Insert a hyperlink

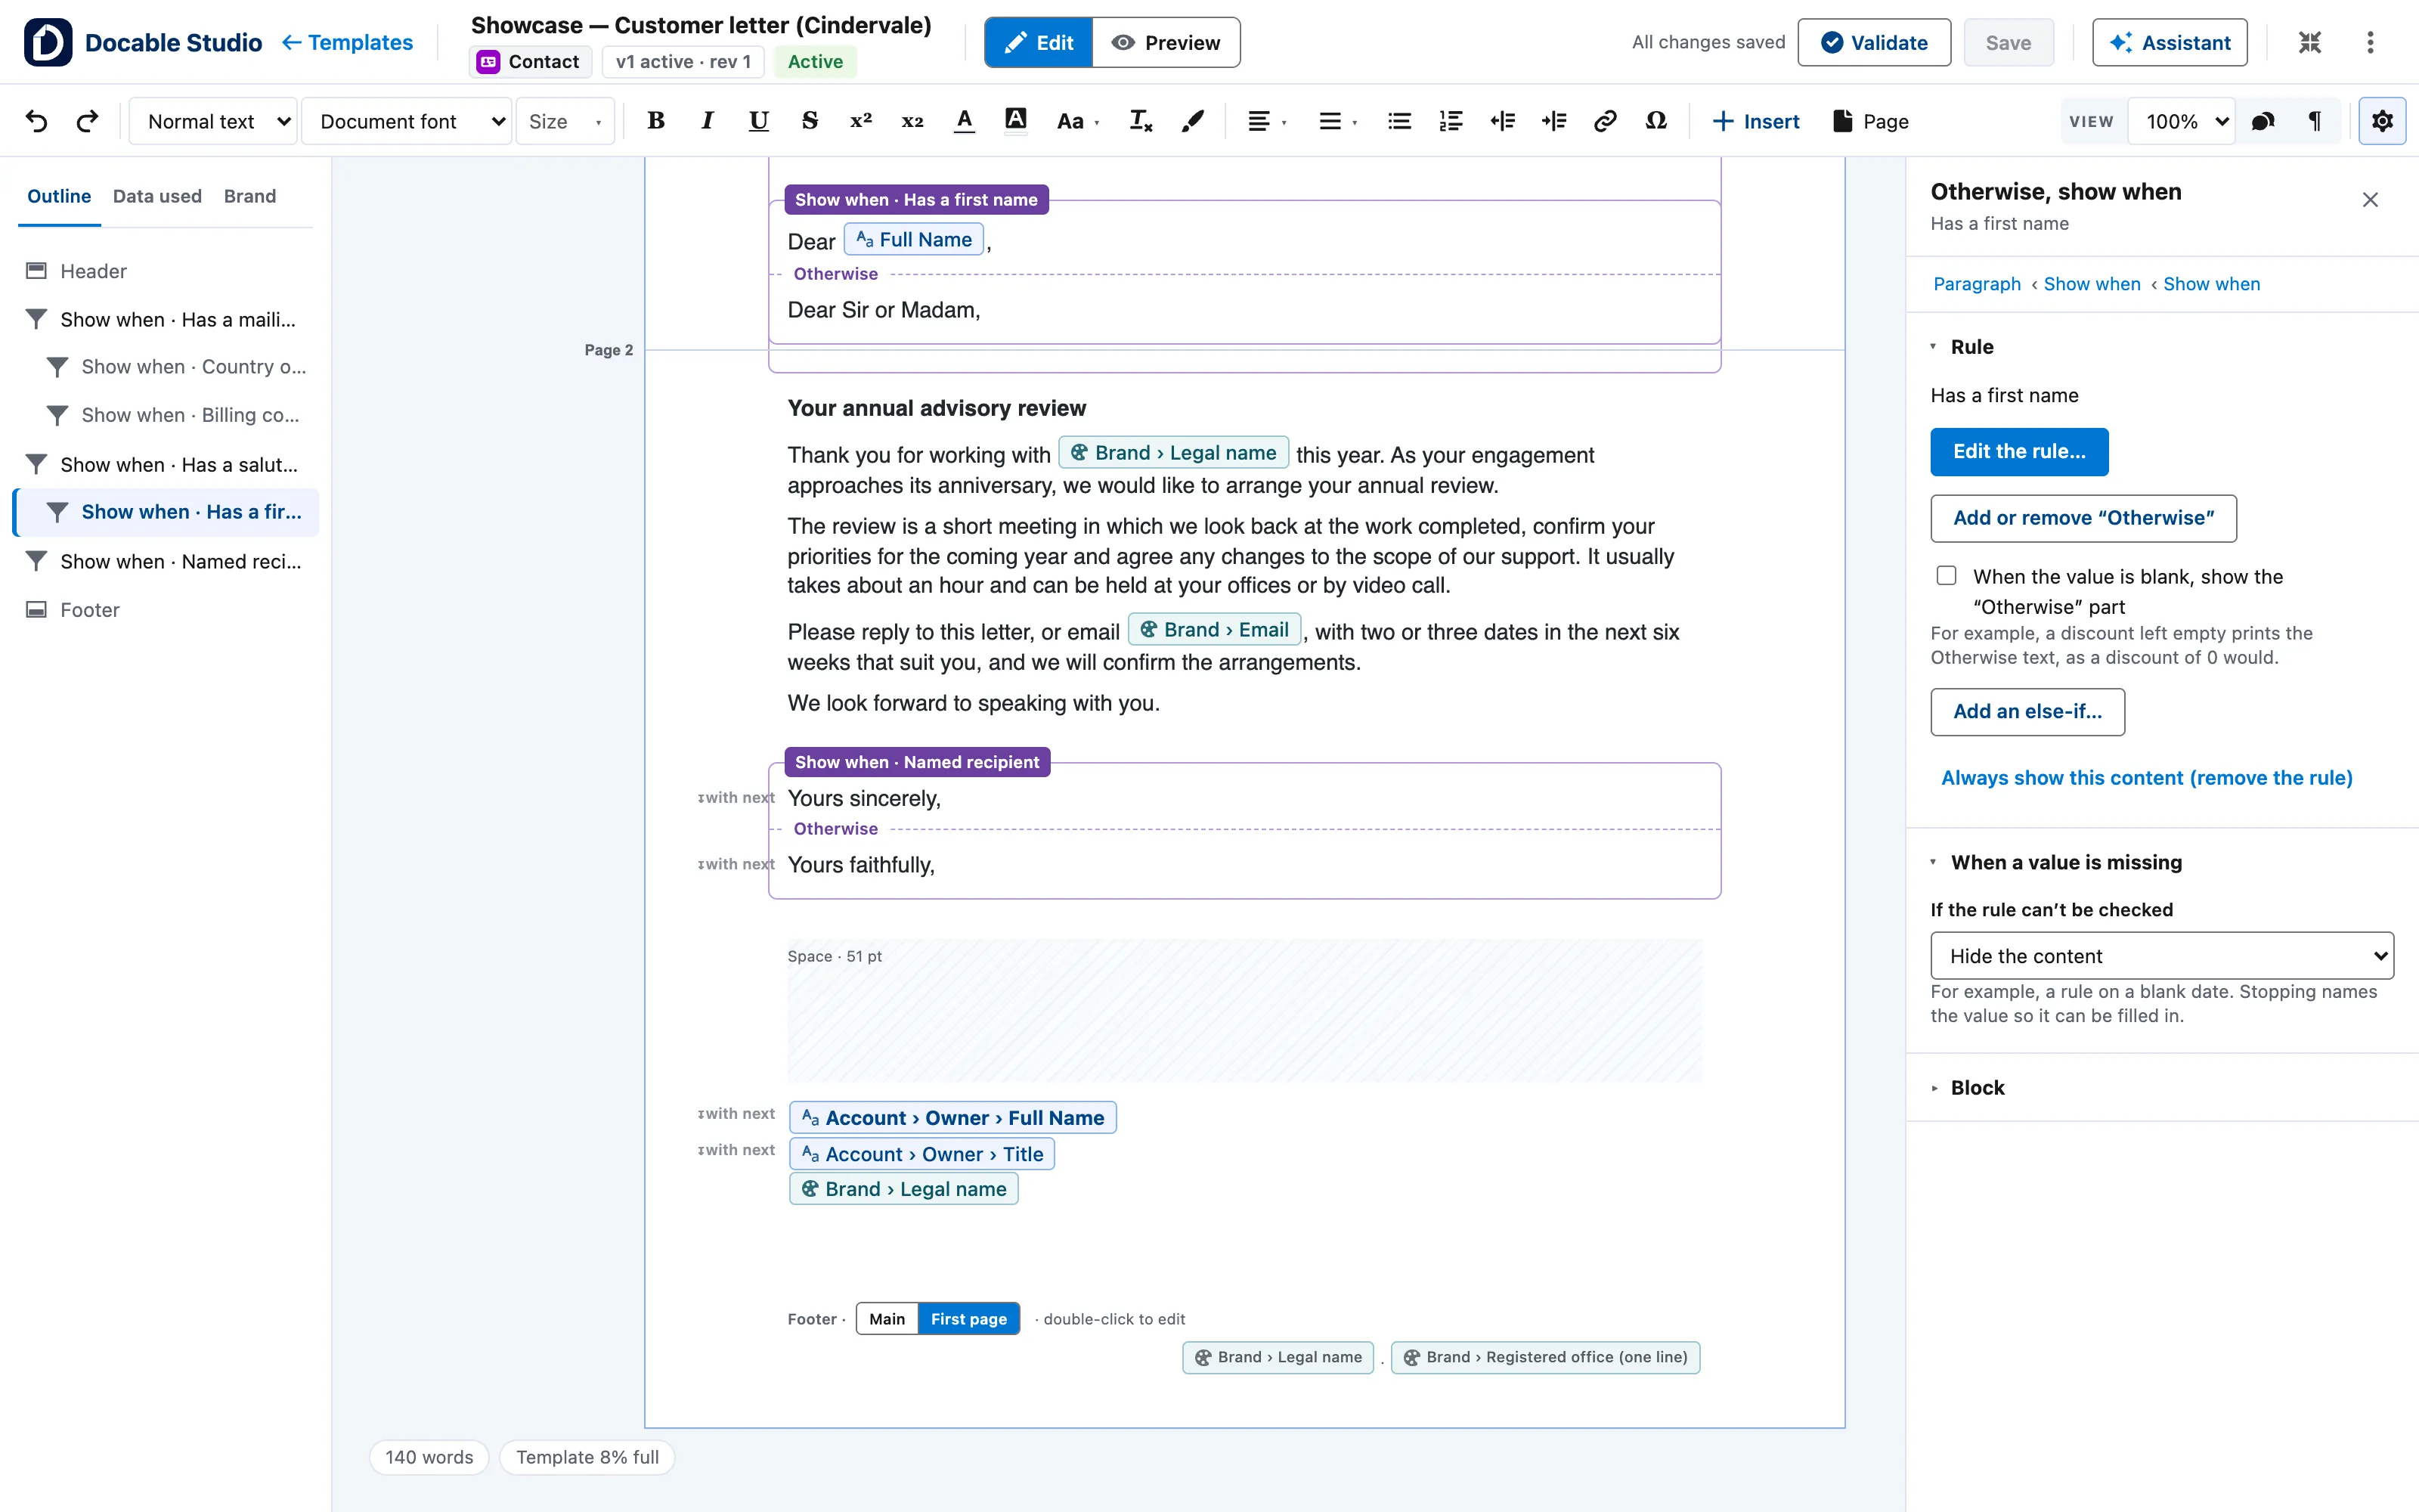click(1604, 121)
